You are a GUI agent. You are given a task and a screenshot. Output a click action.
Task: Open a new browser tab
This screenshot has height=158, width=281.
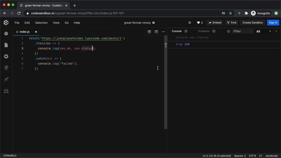(75, 6)
